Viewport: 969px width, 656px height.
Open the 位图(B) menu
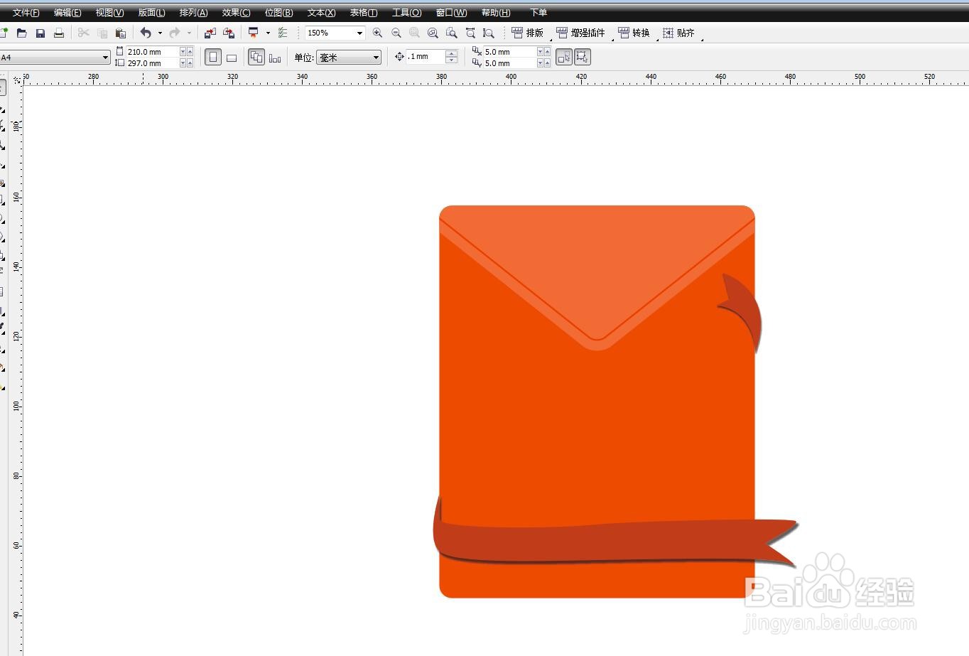pos(278,13)
